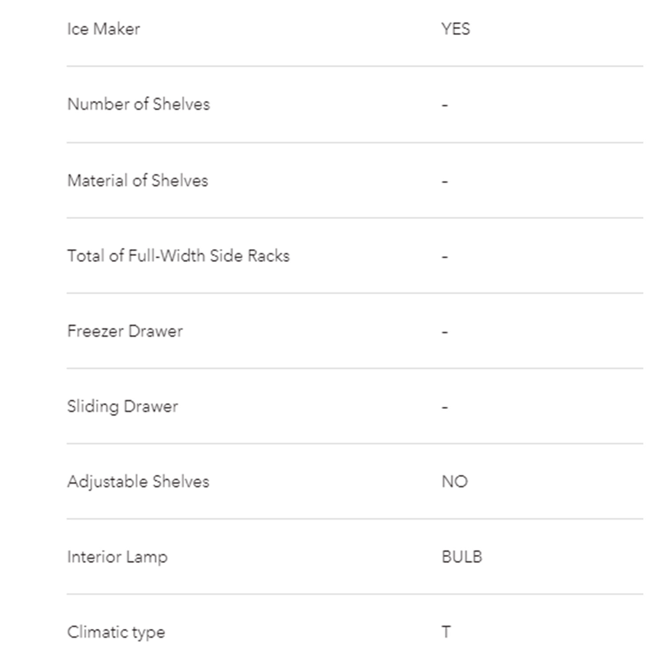Select the YES value for Ice Maker
The height and width of the screenshot is (666, 666).
pos(456,29)
